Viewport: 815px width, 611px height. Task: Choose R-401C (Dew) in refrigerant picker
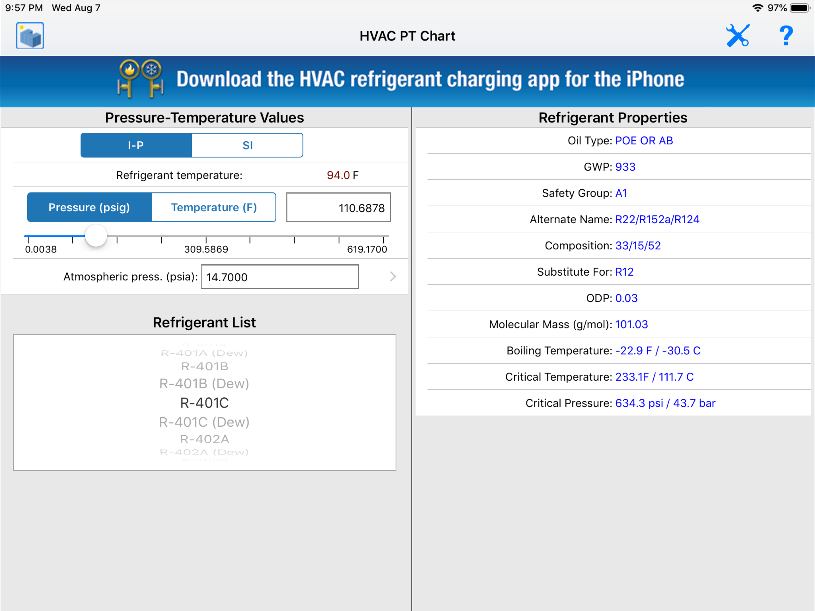[204, 422]
